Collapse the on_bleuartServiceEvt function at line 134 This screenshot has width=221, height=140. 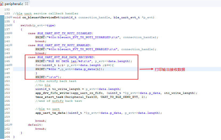(x=11, y=17)
